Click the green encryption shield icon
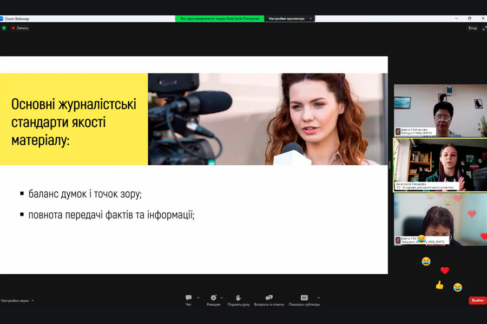The height and width of the screenshot is (324, 487). [x=4, y=28]
